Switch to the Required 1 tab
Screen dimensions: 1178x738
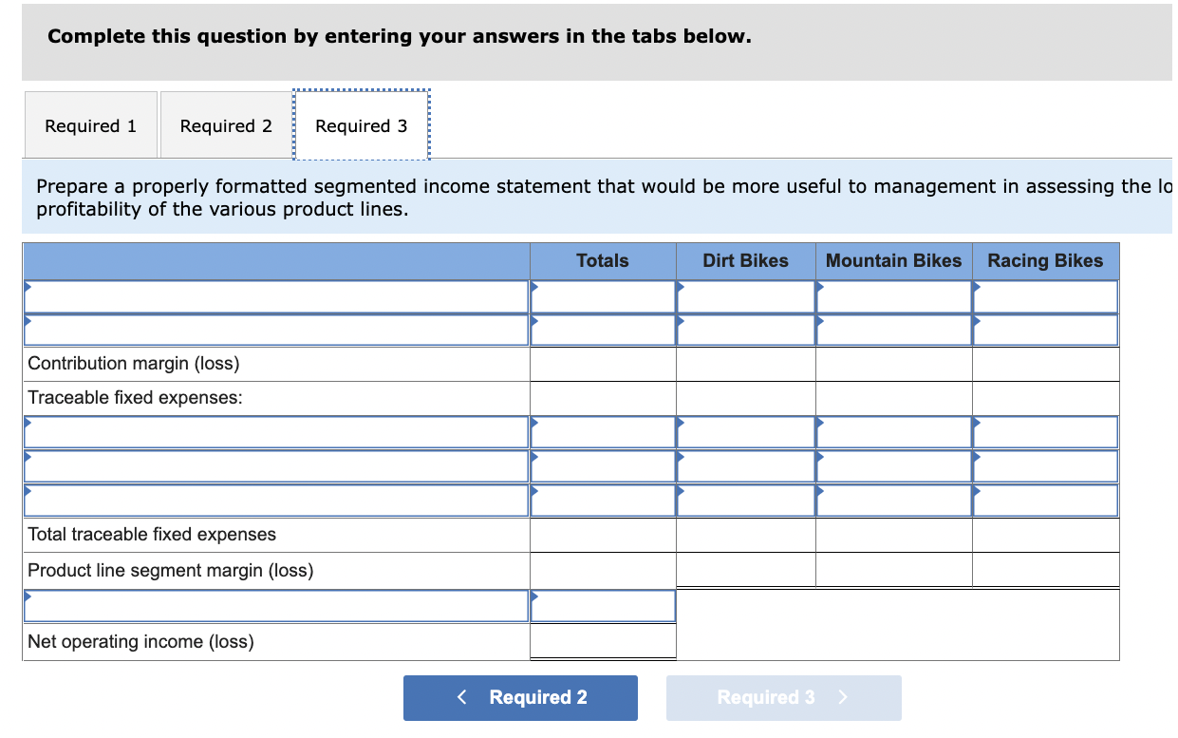[90, 124]
